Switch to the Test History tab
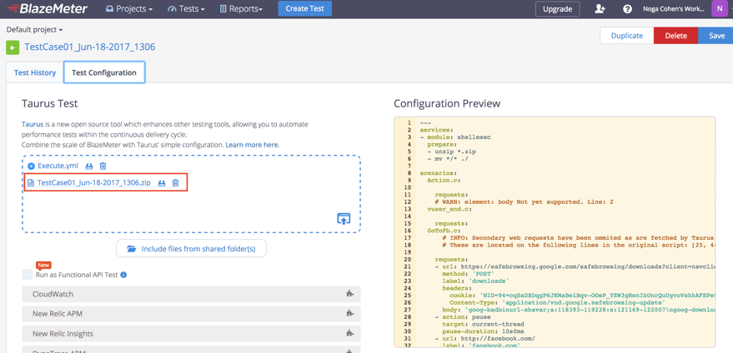The width and height of the screenshot is (733, 353). [x=35, y=72]
